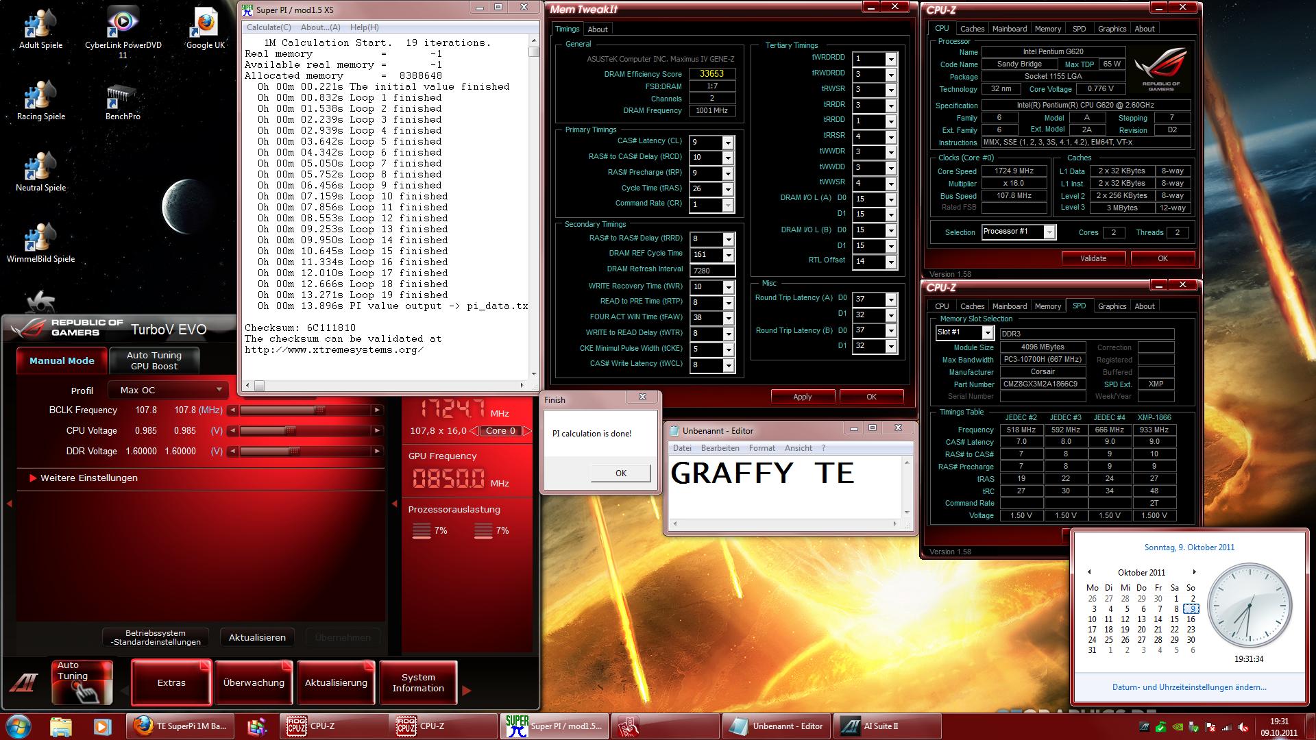Viewport: 1316px width, 740px height.
Task: Switch TurboV to Auto Tuning GPU Boost
Action: coord(154,360)
